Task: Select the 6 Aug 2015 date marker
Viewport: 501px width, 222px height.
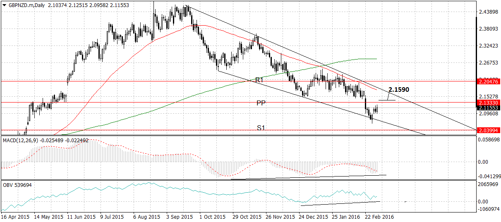Action: [146, 217]
